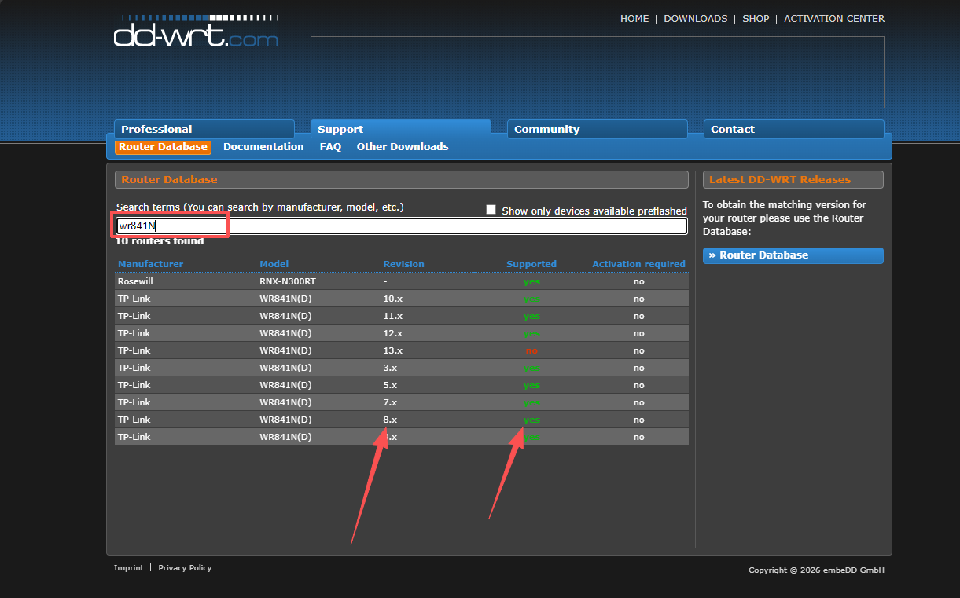Select the Professional tab
960x598 pixels.
pyautogui.click(x=204, y=129)
